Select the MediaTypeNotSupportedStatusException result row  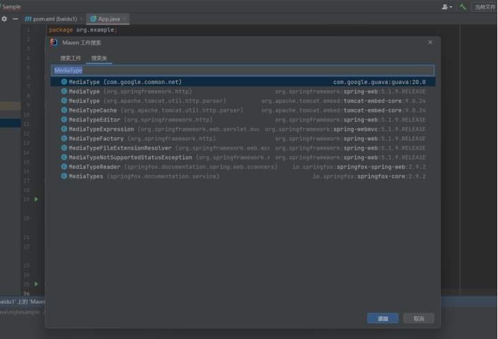[x=242, y=157]
